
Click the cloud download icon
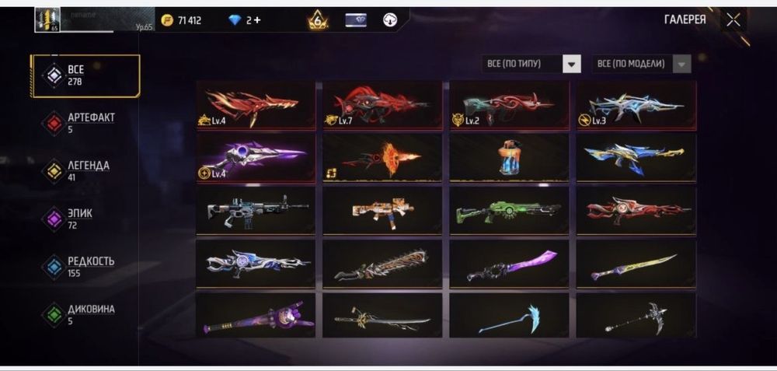pyautogui.click(x=390, y=20)
